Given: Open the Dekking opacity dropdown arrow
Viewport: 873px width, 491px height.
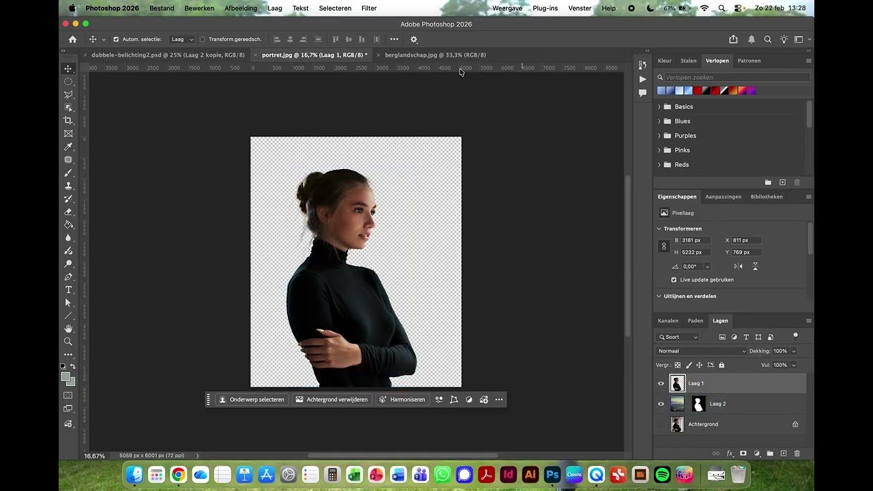Looking at the screenshot, I should tap(794, 351).
